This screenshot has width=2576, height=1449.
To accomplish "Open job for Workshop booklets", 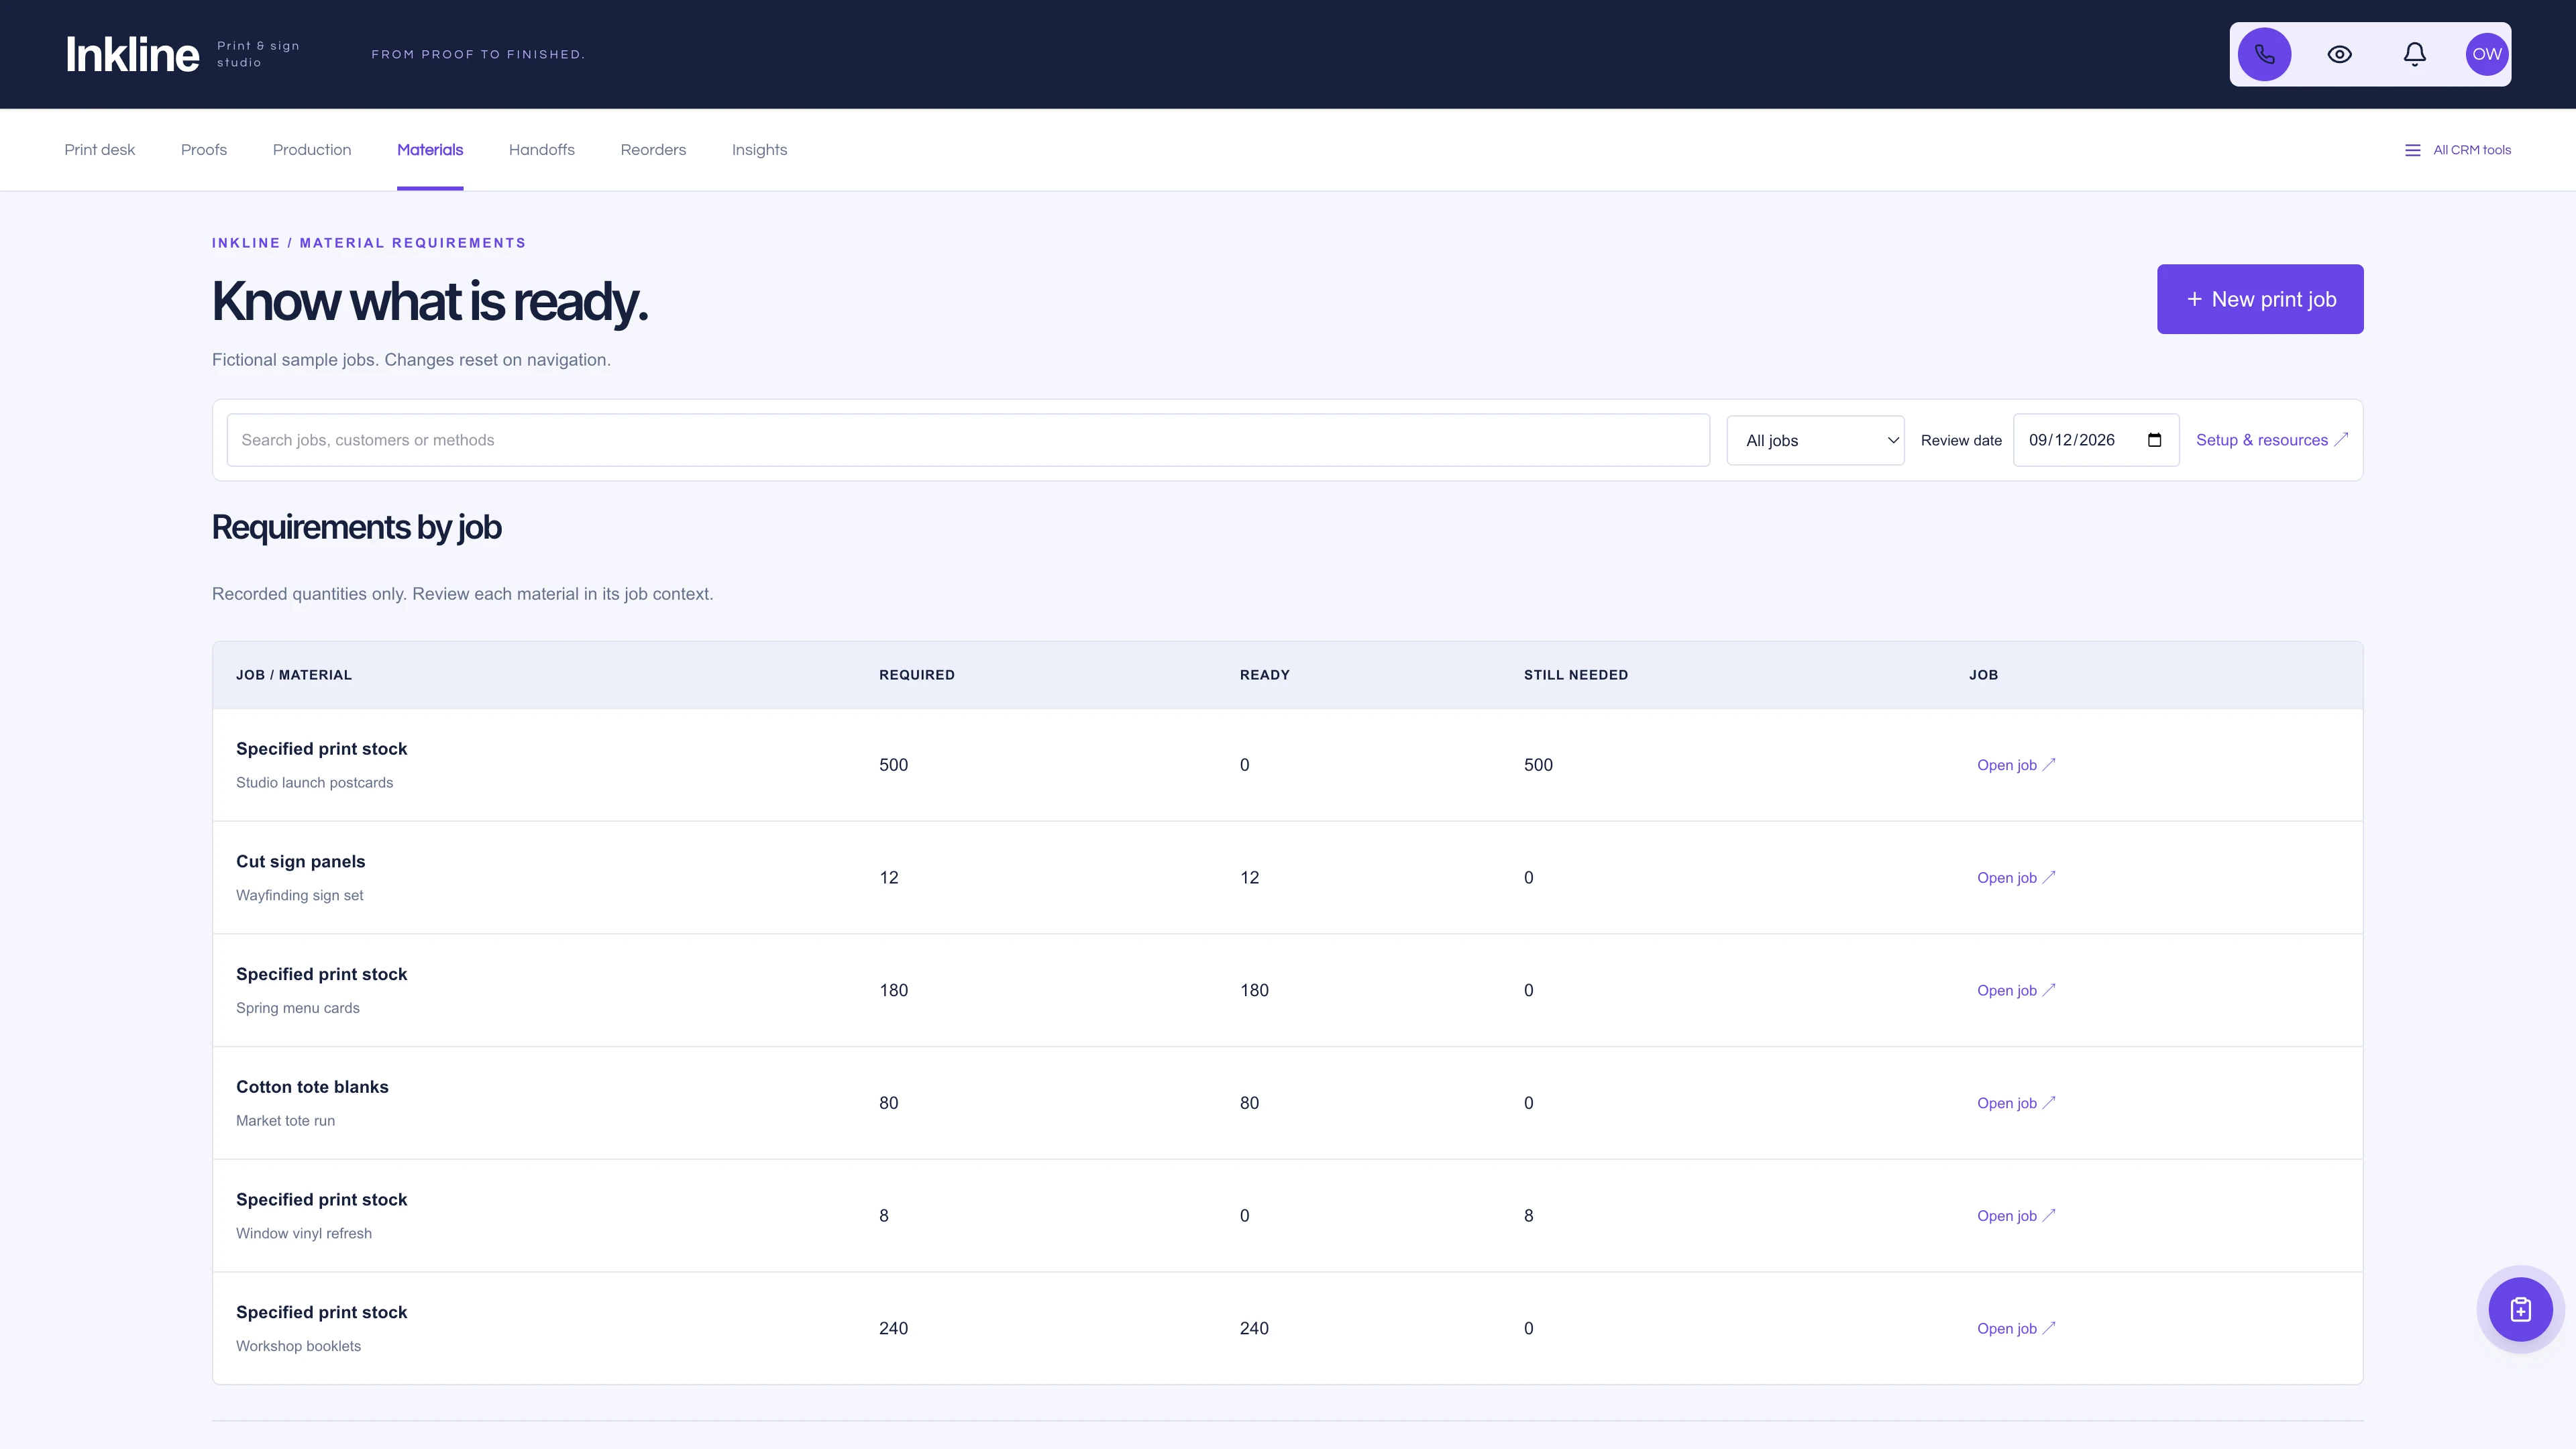I will pyautogui.click(x=2015, y=1328).
